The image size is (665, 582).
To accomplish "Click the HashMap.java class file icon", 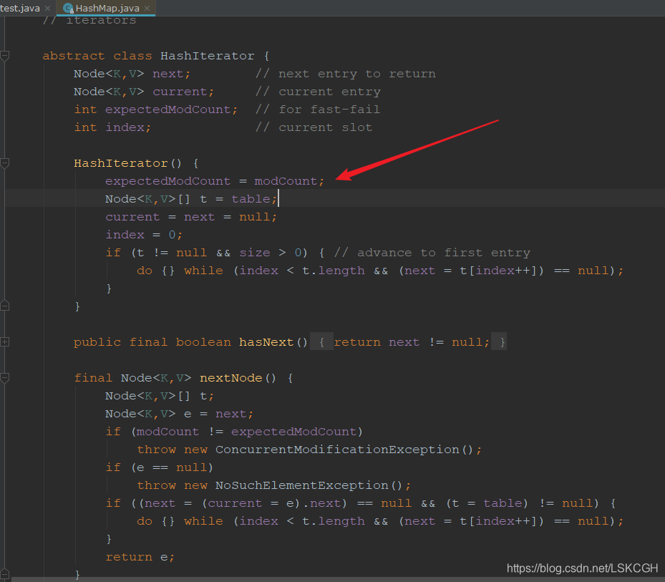I will pos(68,8).
